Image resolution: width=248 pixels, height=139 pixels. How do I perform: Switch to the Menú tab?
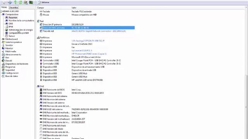[4, 7]
